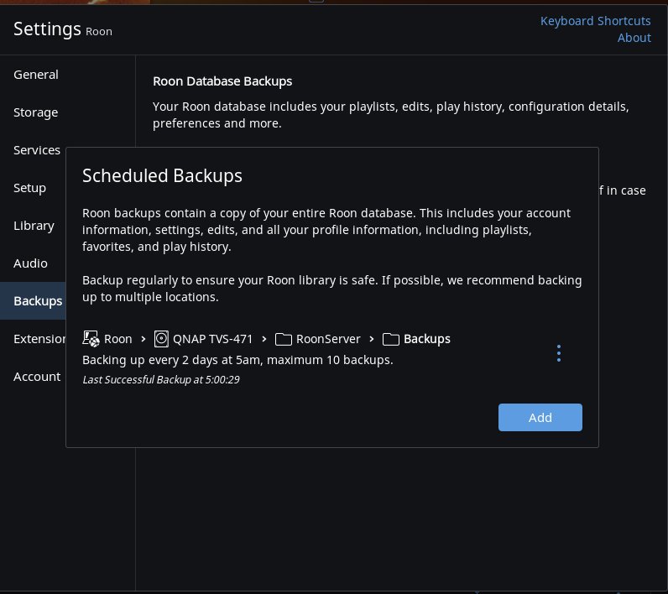
Task: Click the QNAP TVS-471 drive icon
Action: pos(161,339)
